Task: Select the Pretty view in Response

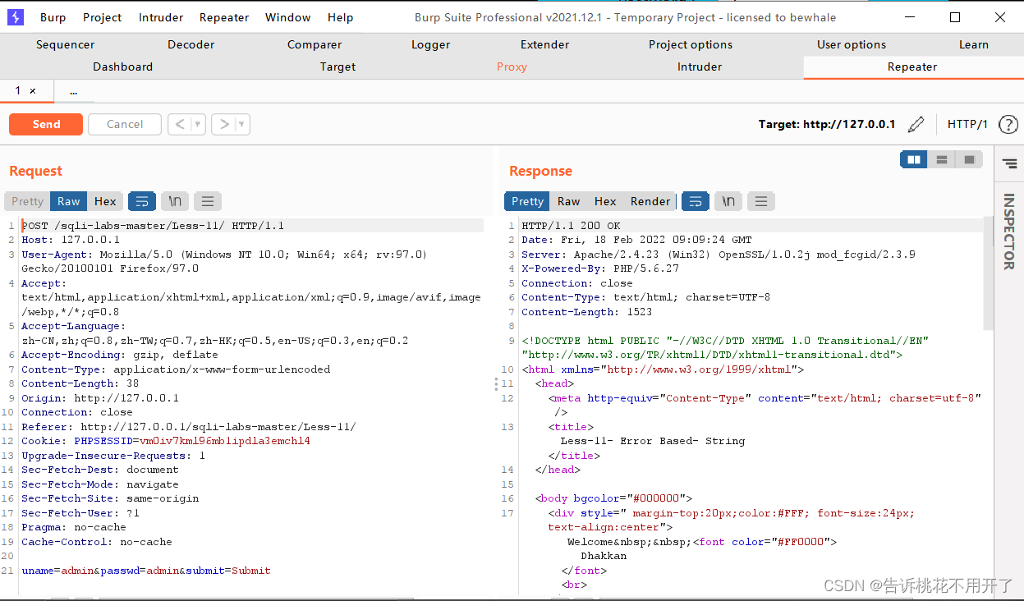Action: pos(527,201)
